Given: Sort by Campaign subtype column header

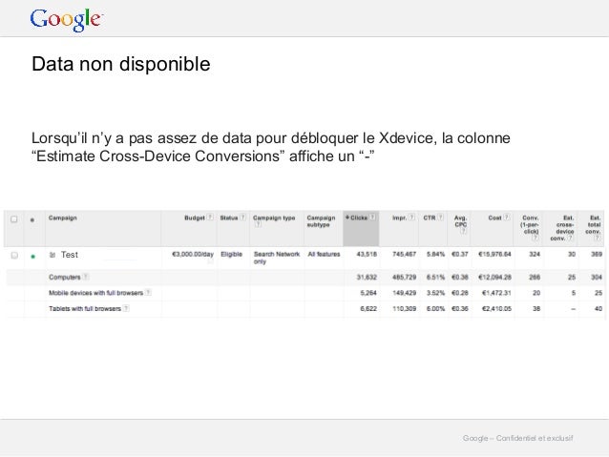Looking at the screenshot, I should [321, 221].
